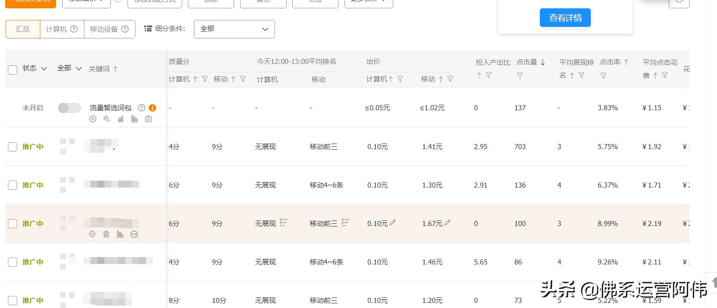The height and width of the screenshot is (308, 717).
Task: Click the blue 查看详情 button
Action: coord(565,18)
